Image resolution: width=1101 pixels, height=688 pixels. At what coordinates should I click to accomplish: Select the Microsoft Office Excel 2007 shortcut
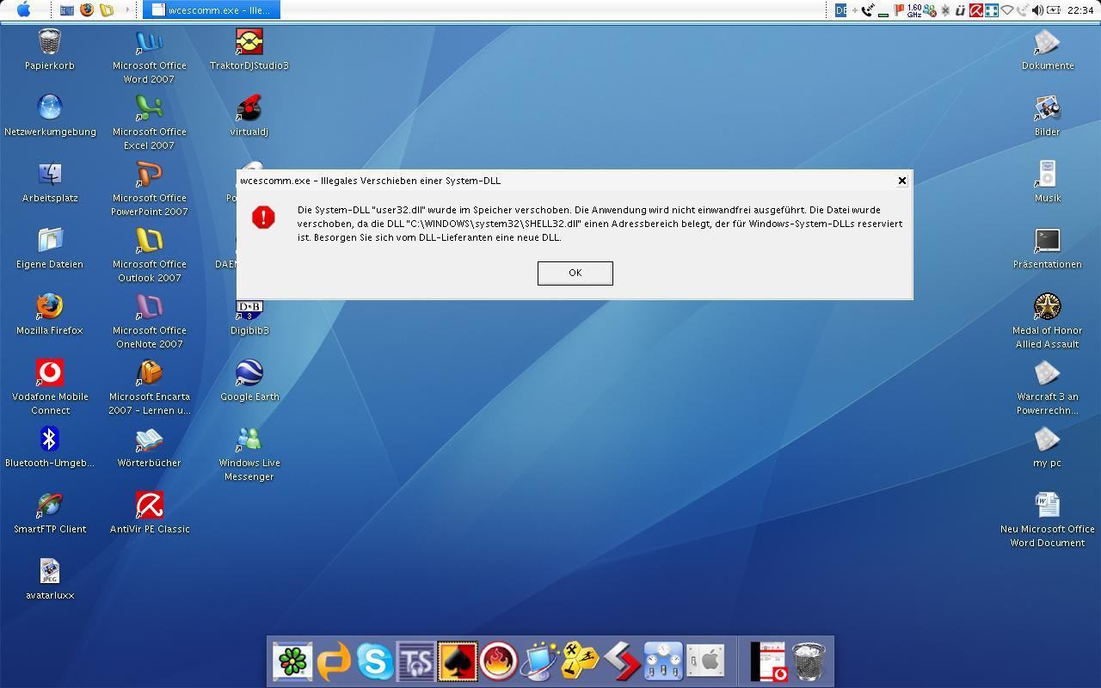149,122
